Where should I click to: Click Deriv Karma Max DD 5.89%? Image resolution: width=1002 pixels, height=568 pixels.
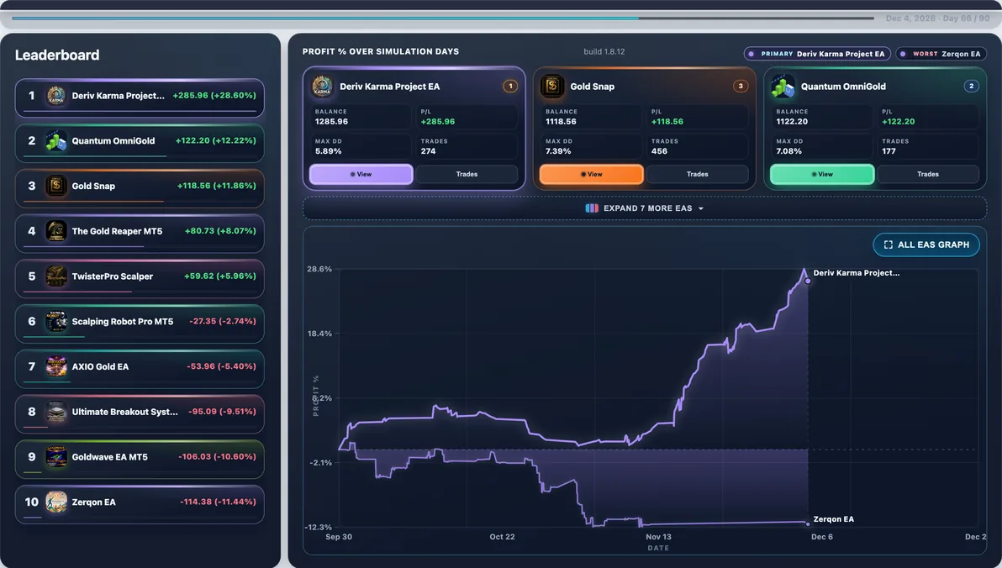(x=328, y=151)
